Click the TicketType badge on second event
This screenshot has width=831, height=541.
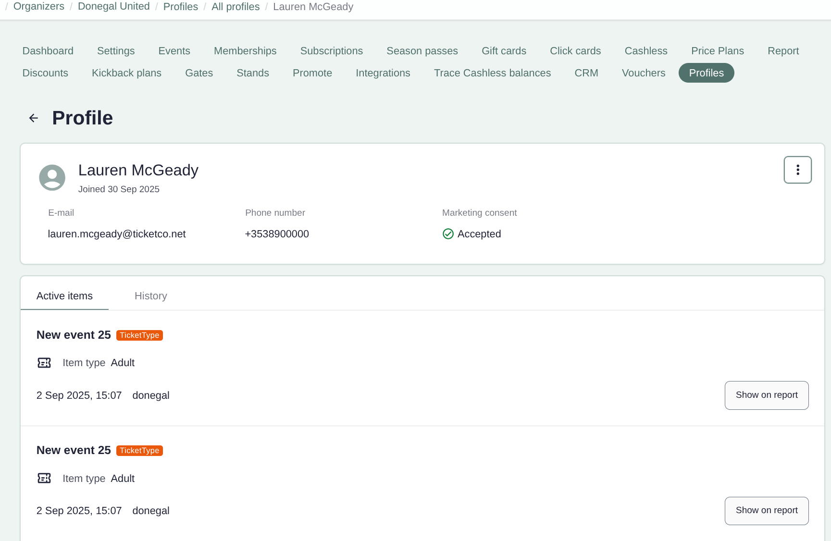[139, 451]
